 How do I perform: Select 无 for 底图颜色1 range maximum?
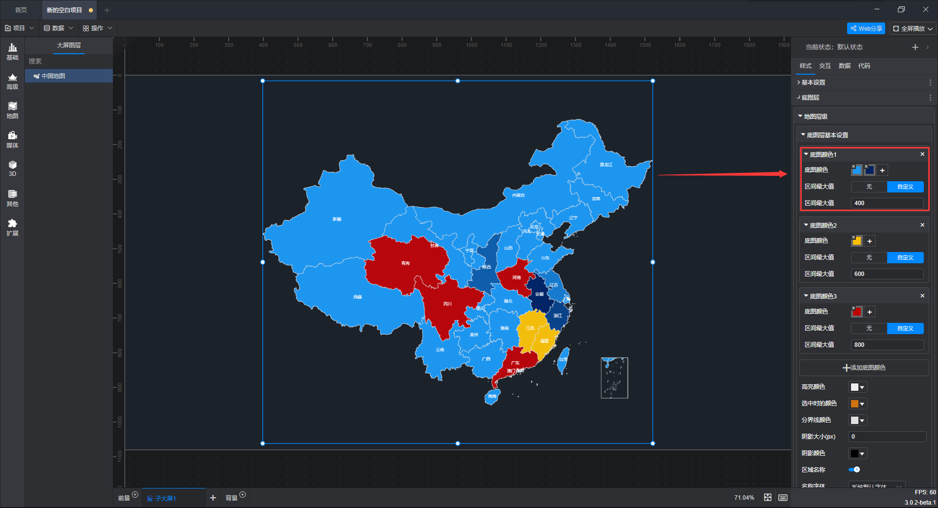click(869, 187)
